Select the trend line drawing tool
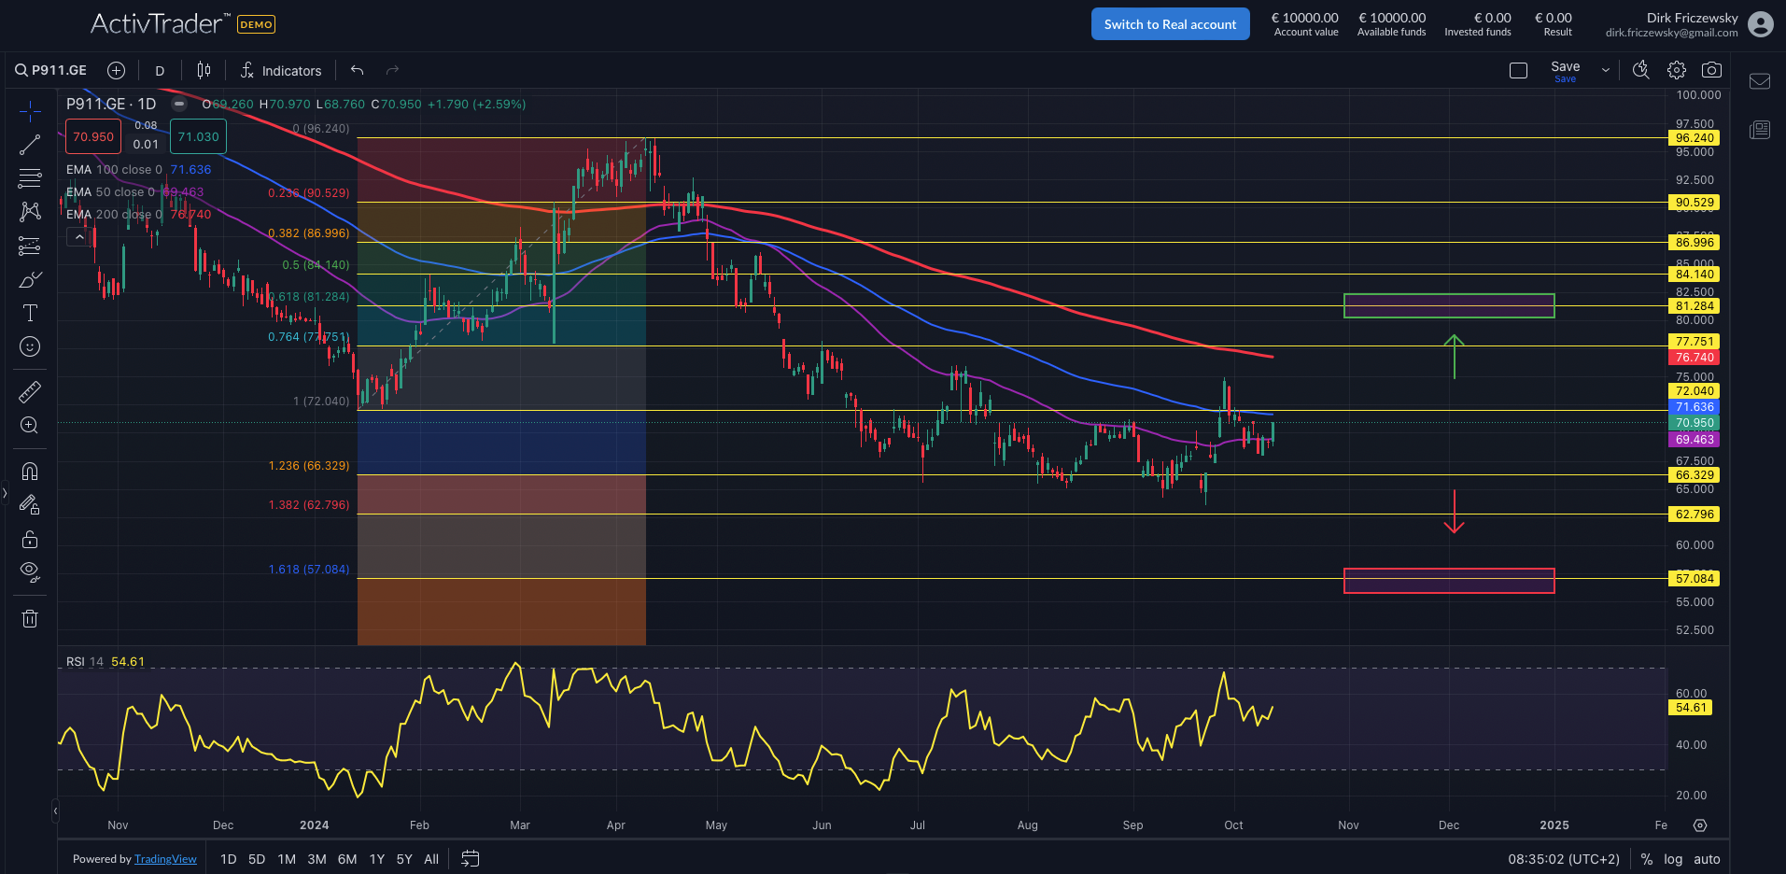Screen dimensions: 1786x874 (x=30, y=145)
